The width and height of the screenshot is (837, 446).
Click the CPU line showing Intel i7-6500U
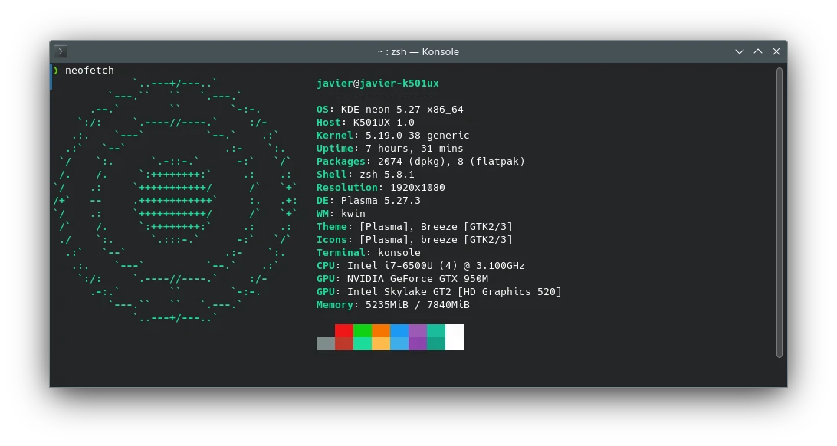click(x=420, y=266)
